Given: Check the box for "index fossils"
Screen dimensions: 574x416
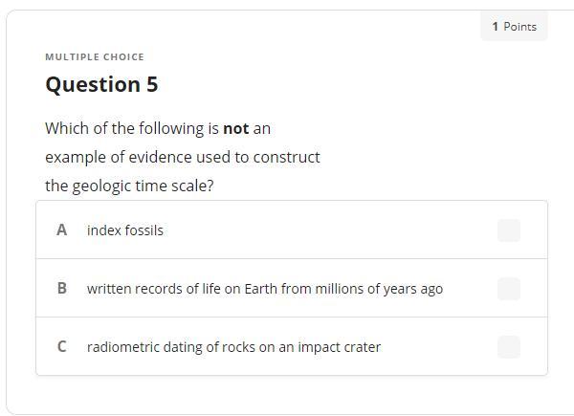Looking at the screenshot, I should point(509,230).
